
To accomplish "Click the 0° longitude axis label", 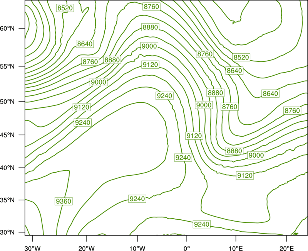I will [187, 248].
